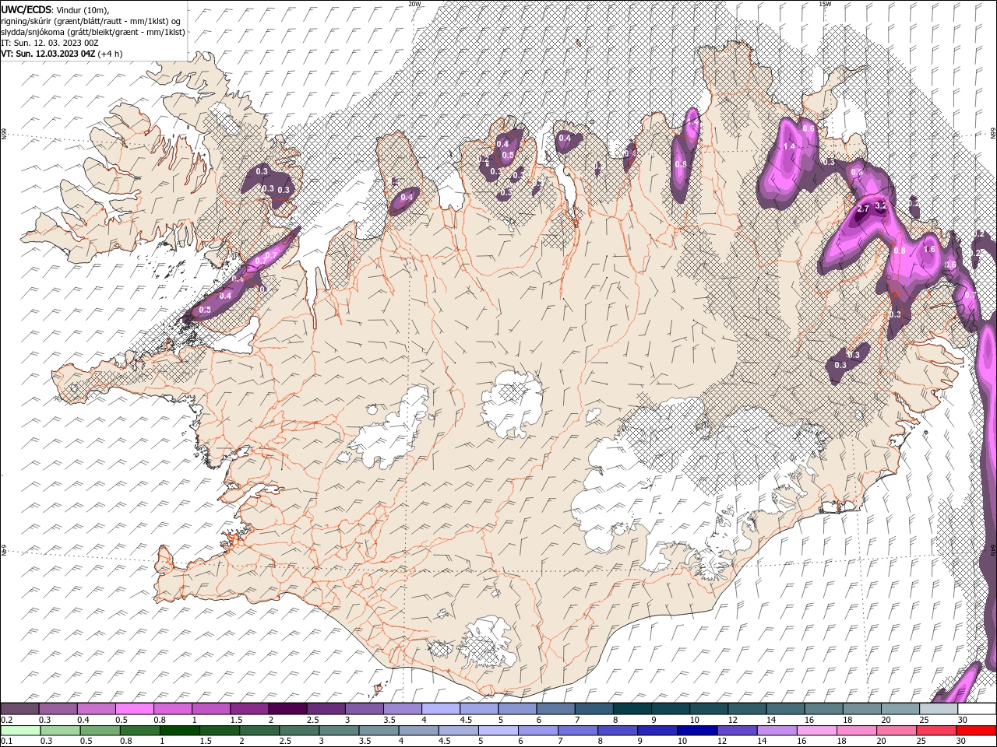
Task: Click the pink snow swatch between 0.5 and 0.8
Action: (134, 709)
